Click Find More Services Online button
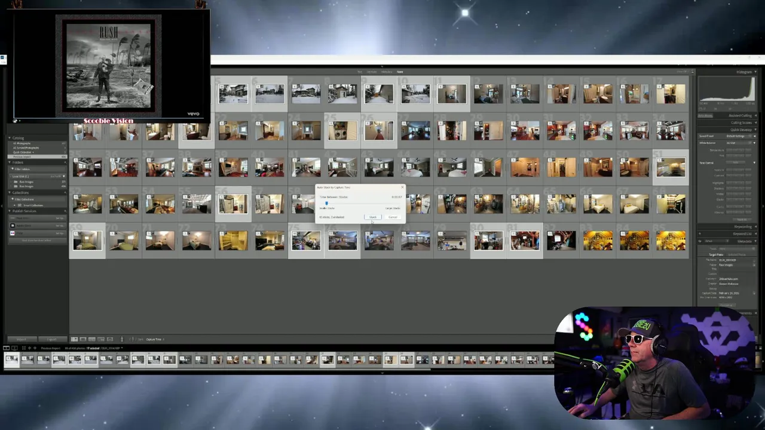 (x=37, y=240)
